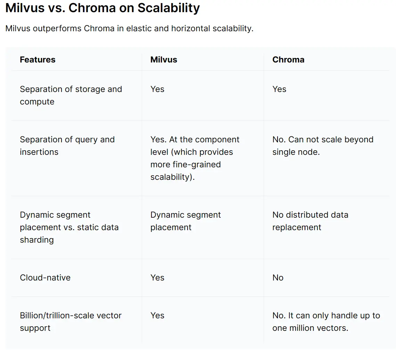Click Milvus "Yes" for billion/trillion-scale vector support
This screenshot has width=396, height=352.
click(x=157, y=316)
